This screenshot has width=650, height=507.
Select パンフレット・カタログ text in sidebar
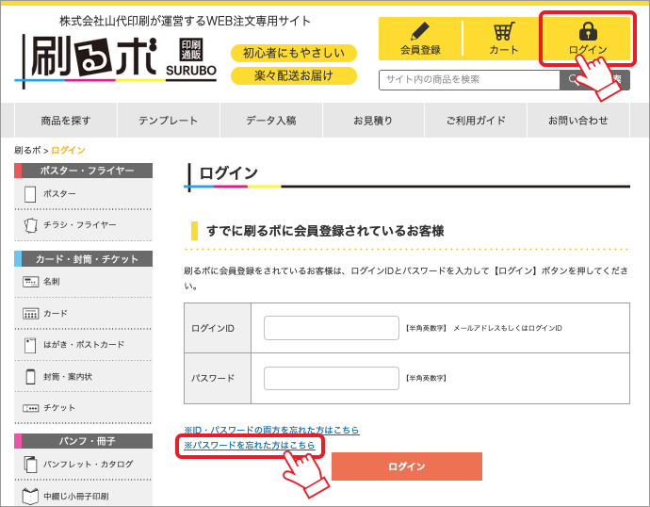(89, 465)
